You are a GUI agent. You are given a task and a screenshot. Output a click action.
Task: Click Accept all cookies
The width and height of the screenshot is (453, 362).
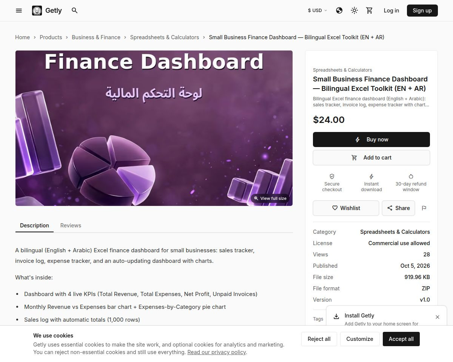(401, 339)
